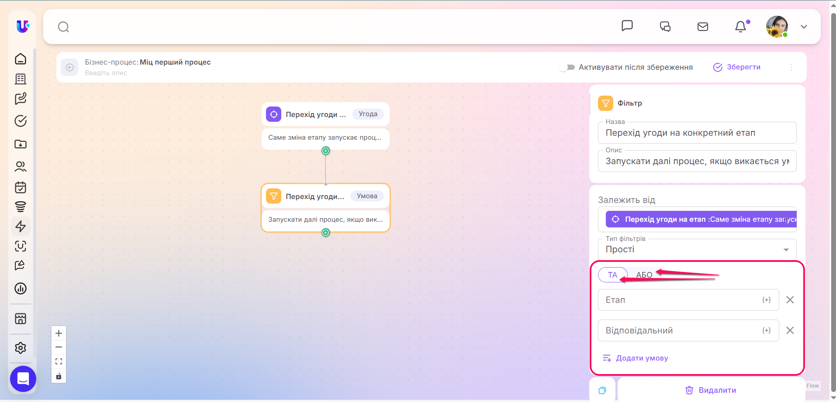Open the three-dot process options menu
This screenshot has height=402, width=836.
pyautogui.click(x=791, y=67)
